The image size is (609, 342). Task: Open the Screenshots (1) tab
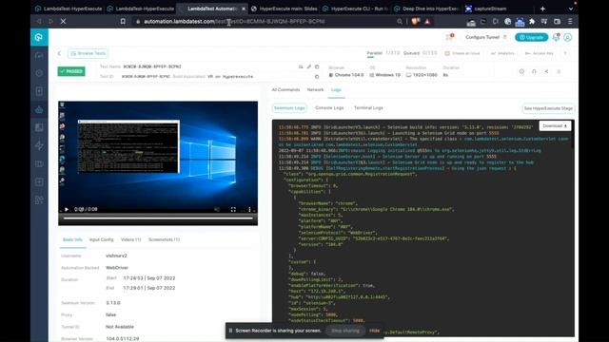pyautogui.click(x=164, y=239)
